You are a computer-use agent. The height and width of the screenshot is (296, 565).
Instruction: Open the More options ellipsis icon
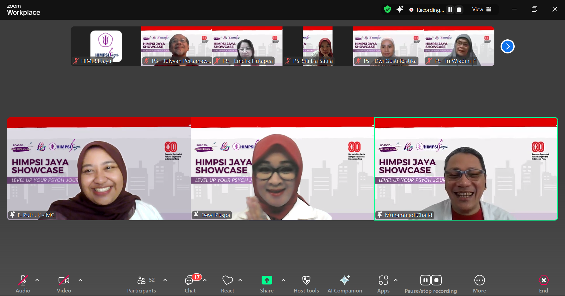point(480,280)
